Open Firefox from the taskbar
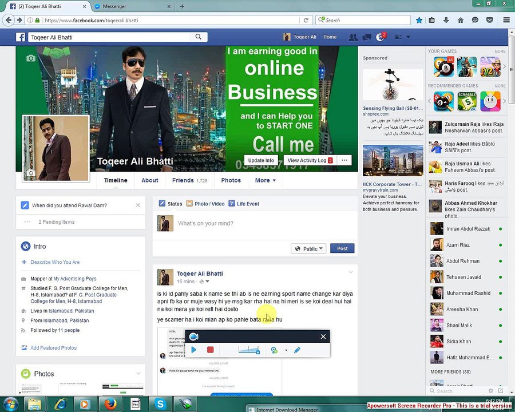515x412 pixels. point(110,404)
